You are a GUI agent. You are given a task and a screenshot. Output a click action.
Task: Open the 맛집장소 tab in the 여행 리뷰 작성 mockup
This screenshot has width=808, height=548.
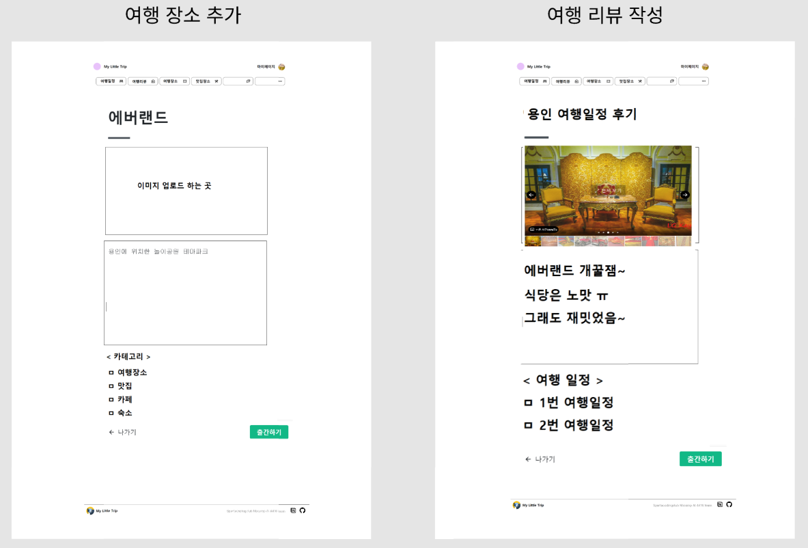630,81
